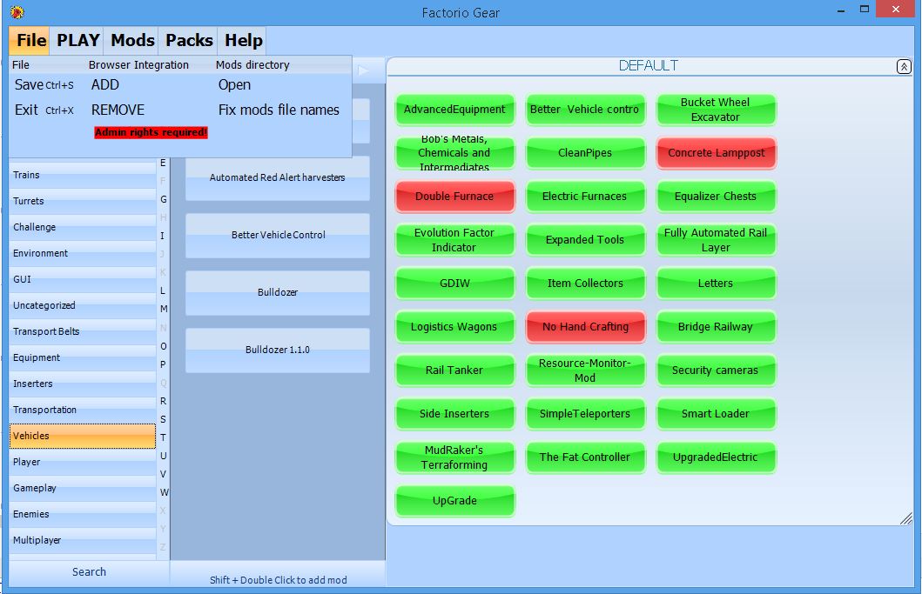
Task: Select the Vehicles category
Action: pyautogui.click(x=83, y=436)
